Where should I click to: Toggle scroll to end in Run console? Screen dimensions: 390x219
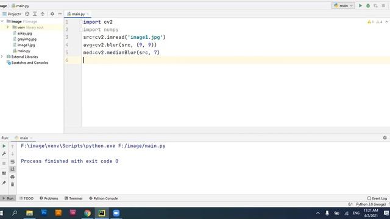coord(12,169)
